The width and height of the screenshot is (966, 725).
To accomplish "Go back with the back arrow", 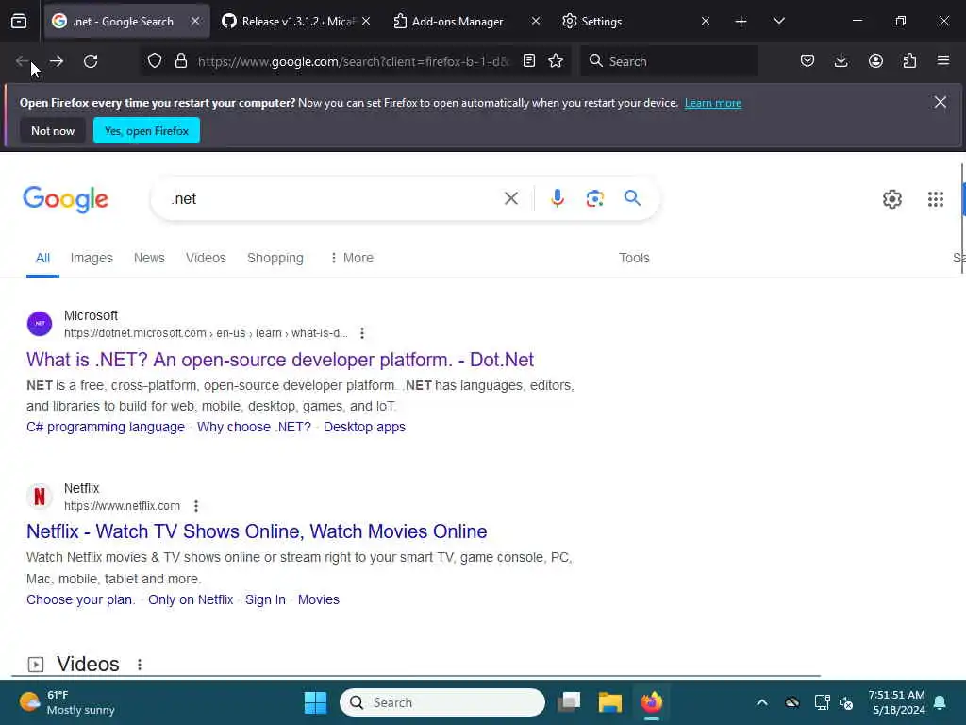I will pos(23,61).
